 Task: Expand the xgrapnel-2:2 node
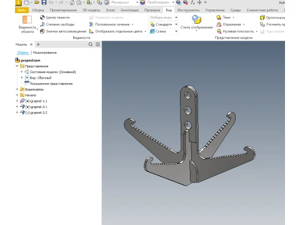tap(17, 112)
